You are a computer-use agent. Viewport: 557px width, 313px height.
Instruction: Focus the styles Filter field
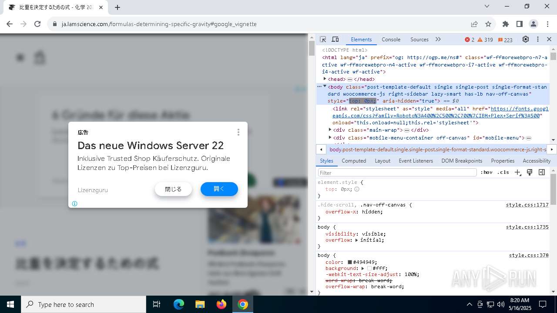(x=397, y=173)
